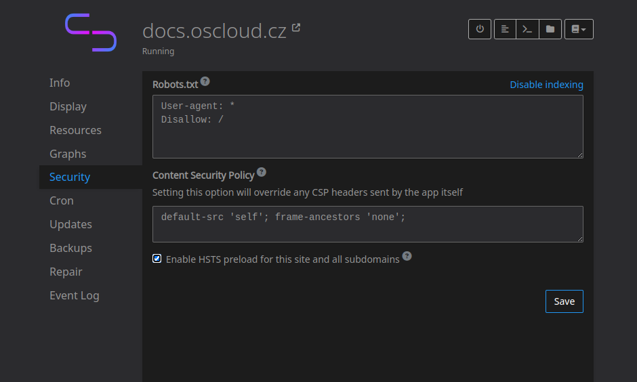Expand the documentation book dropdown
Viewport: 637px width, 382px height.
click(x=579, y=29)
